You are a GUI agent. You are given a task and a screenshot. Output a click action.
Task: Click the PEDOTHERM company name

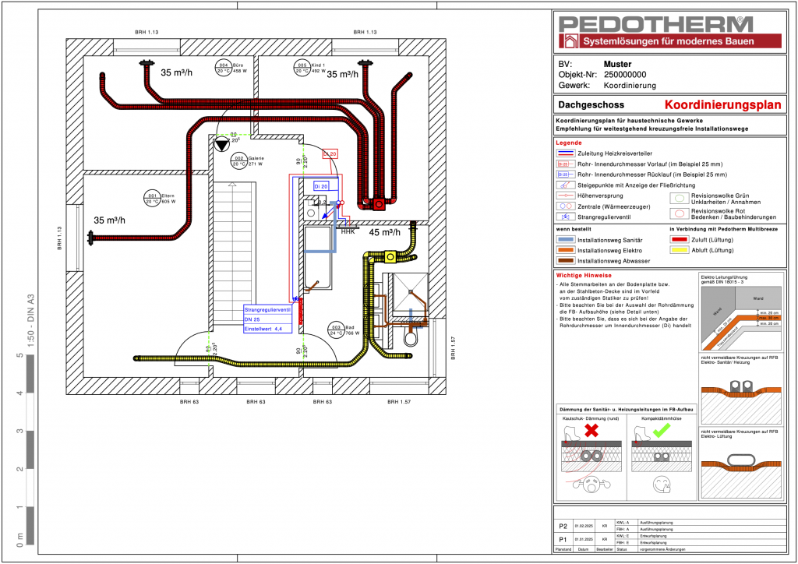click(x=656, y=24)
